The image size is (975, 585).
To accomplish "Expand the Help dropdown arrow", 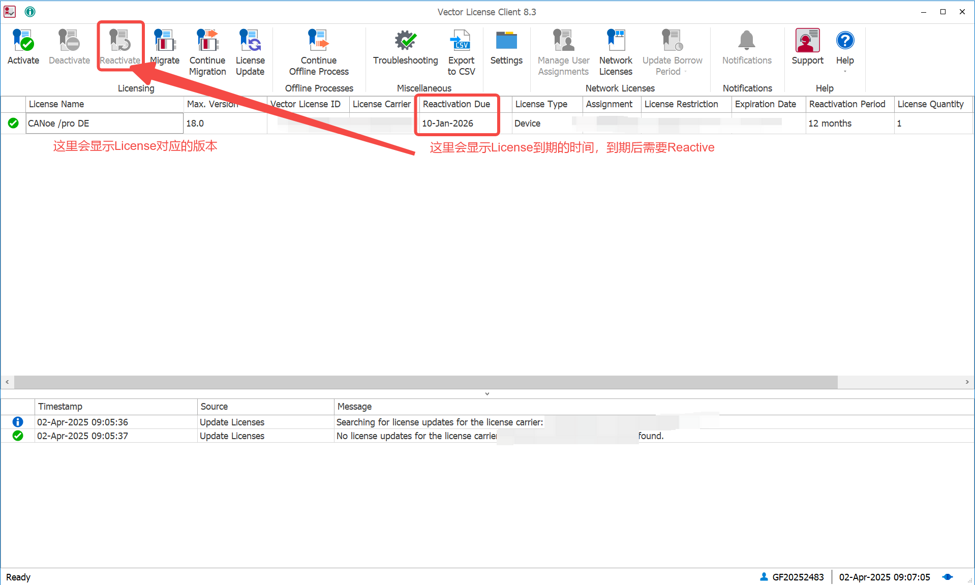I will [845, 72].
